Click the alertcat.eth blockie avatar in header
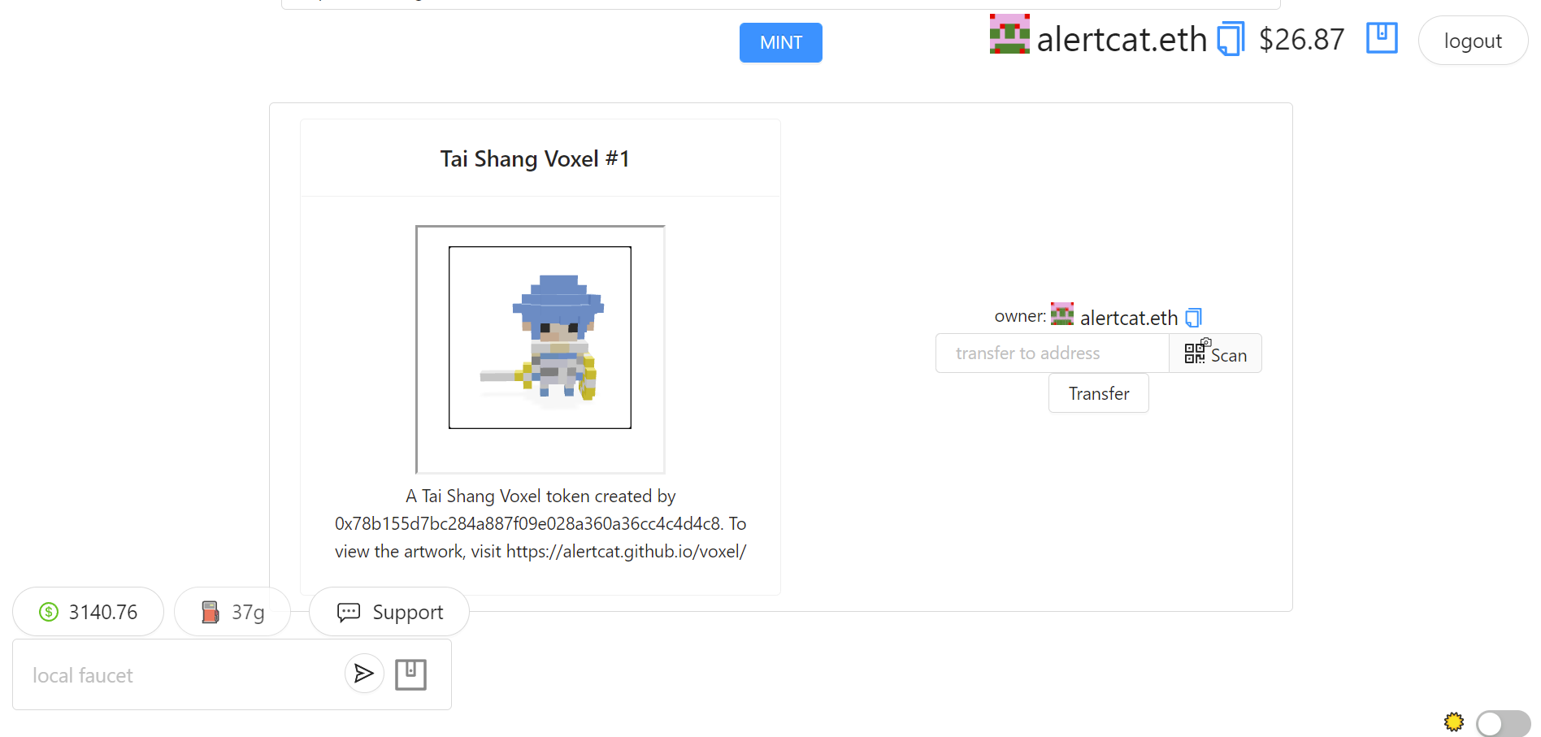This screenshot has height=737, width=1541. 1009,33
